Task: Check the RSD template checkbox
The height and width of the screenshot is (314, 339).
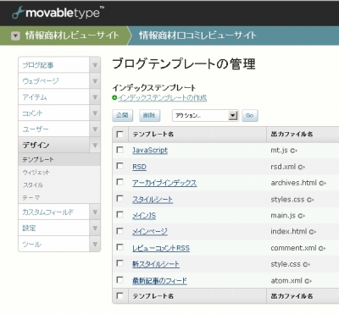Action: click(x=119, y=166)
